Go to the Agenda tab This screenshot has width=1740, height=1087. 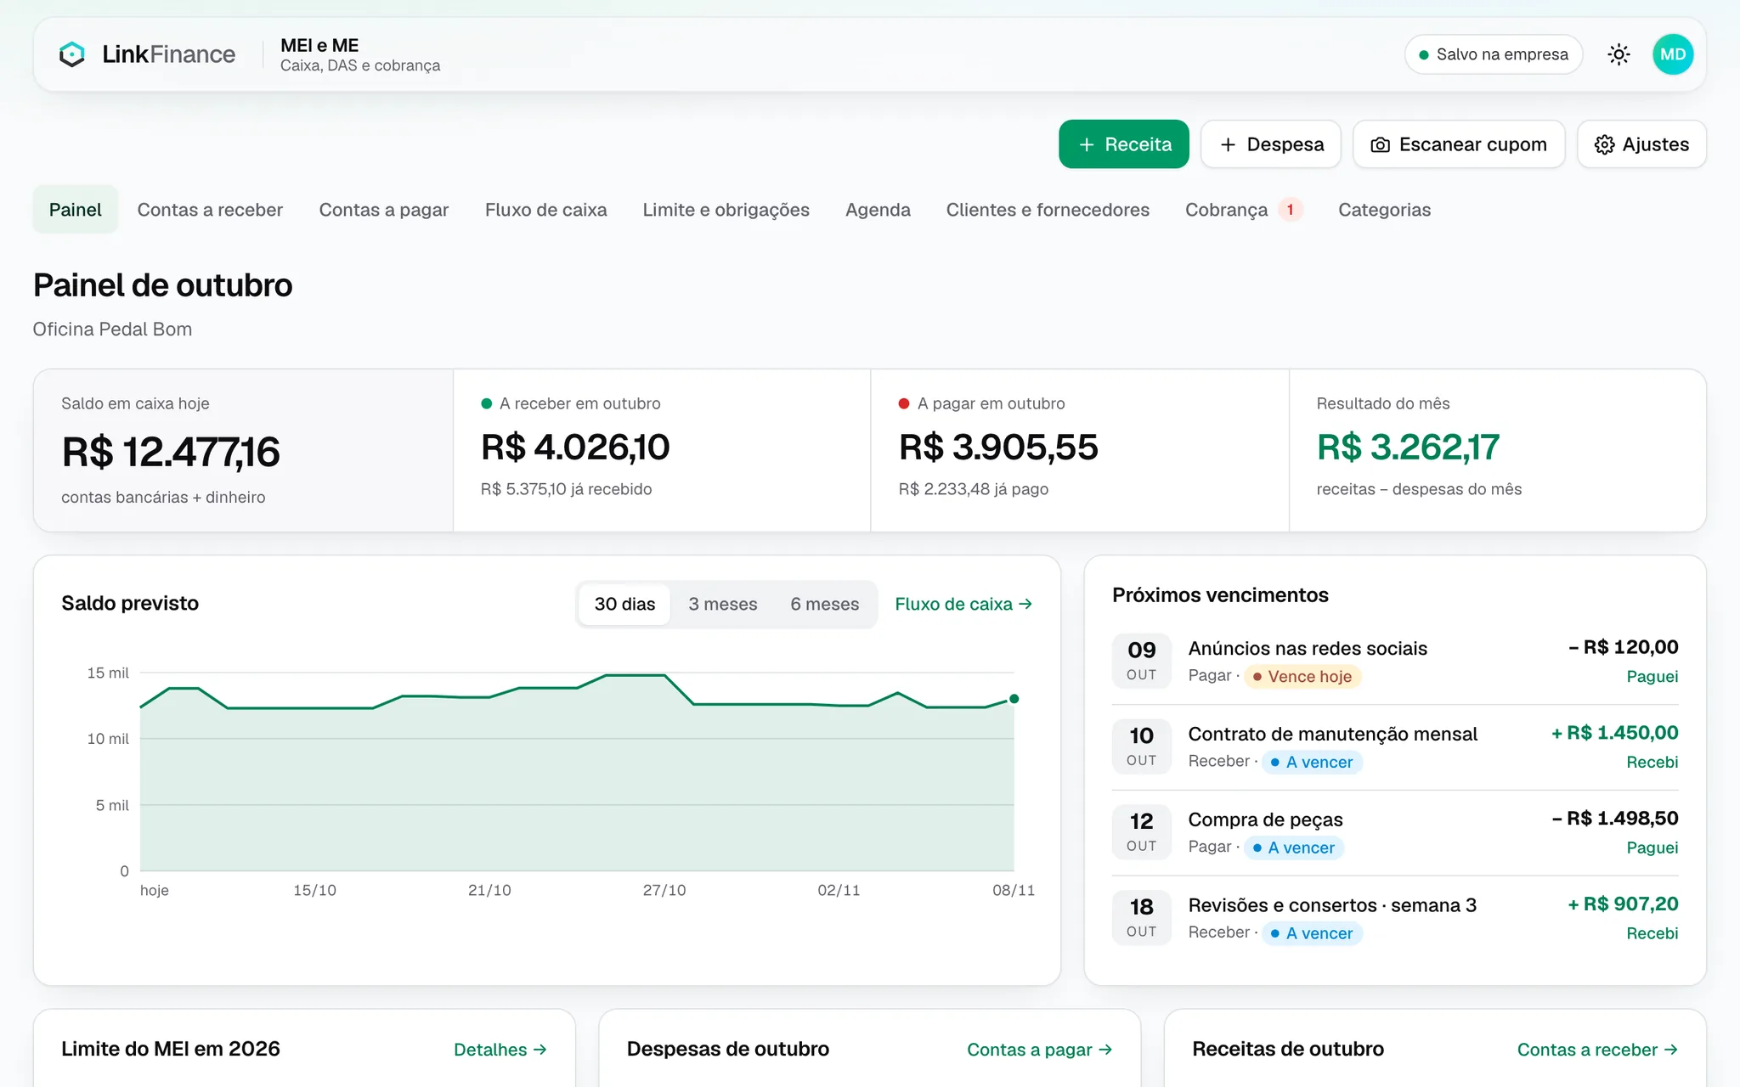pyautogui.click(x=878, y=210)
